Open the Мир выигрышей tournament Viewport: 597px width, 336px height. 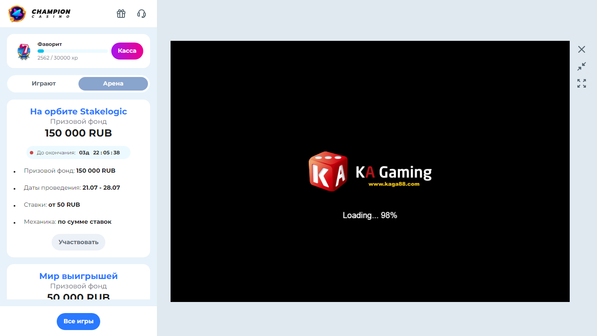(x=78, y=276)
